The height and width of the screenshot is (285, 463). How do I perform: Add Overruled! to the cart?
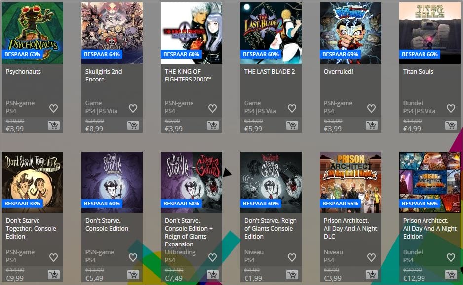point(372,125)
